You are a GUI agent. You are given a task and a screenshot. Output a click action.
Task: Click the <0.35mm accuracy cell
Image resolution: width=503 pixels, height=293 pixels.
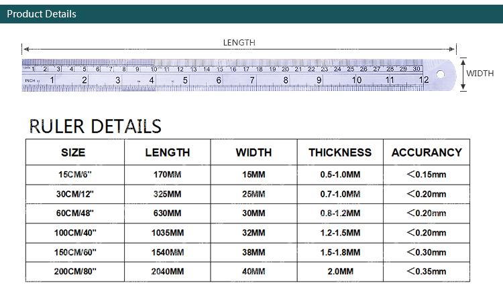pos(427,272)
